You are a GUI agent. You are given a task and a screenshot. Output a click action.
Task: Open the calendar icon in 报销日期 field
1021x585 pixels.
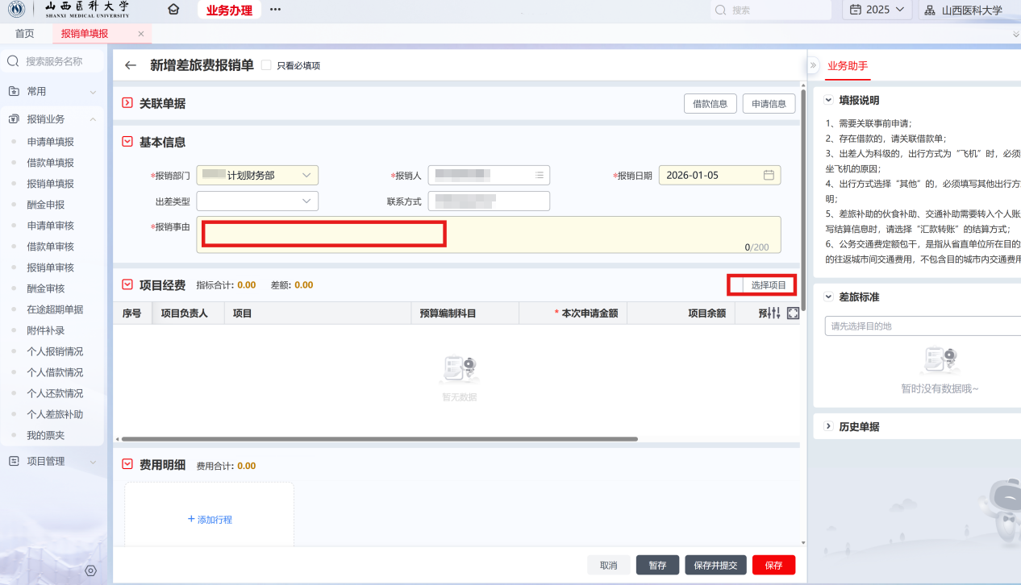[x=768, y=175]
